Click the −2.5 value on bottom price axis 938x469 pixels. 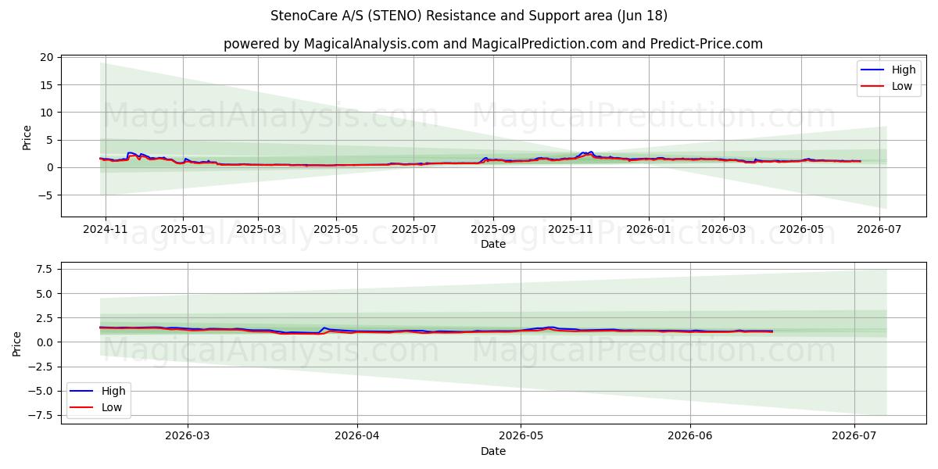(x=39, y=367)
